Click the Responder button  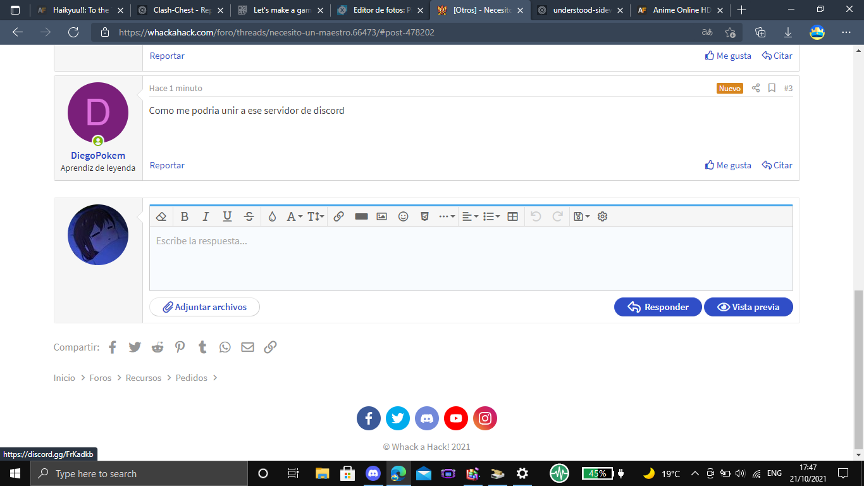[658, 307]
